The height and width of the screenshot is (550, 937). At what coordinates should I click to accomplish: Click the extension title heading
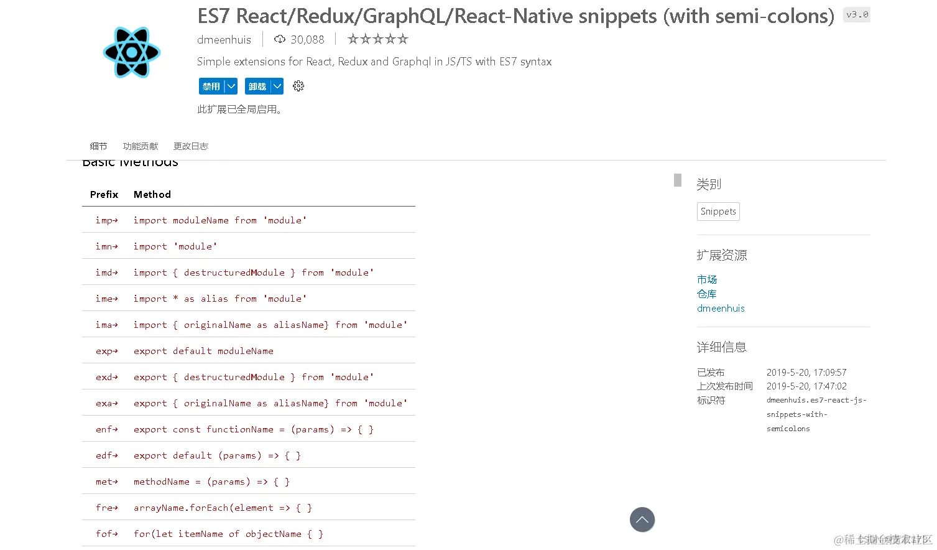(x=515, y=16)
